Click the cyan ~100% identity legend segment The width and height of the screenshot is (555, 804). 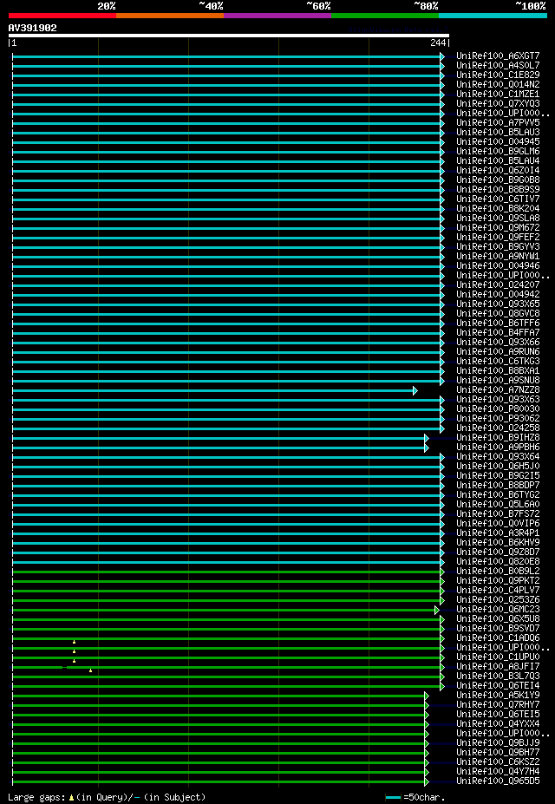coord(493,16)
